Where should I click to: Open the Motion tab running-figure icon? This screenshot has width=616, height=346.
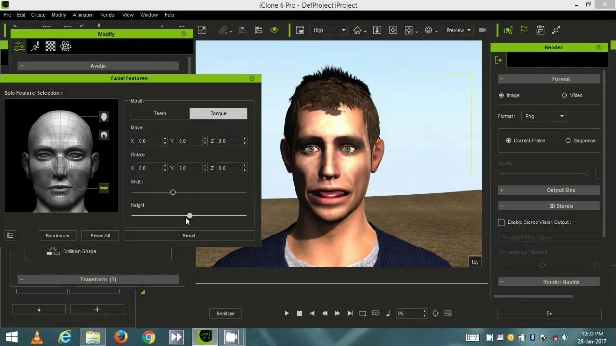[35, 47]
